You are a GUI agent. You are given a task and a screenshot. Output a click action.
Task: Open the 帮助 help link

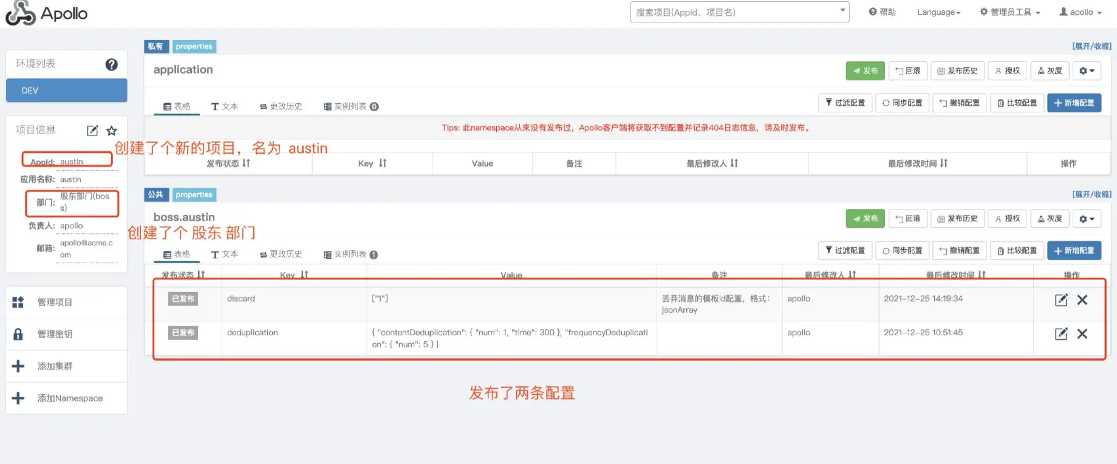[883, 12]
